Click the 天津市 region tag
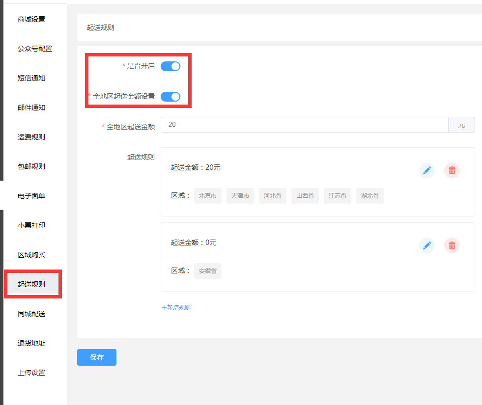 (240, 195)
